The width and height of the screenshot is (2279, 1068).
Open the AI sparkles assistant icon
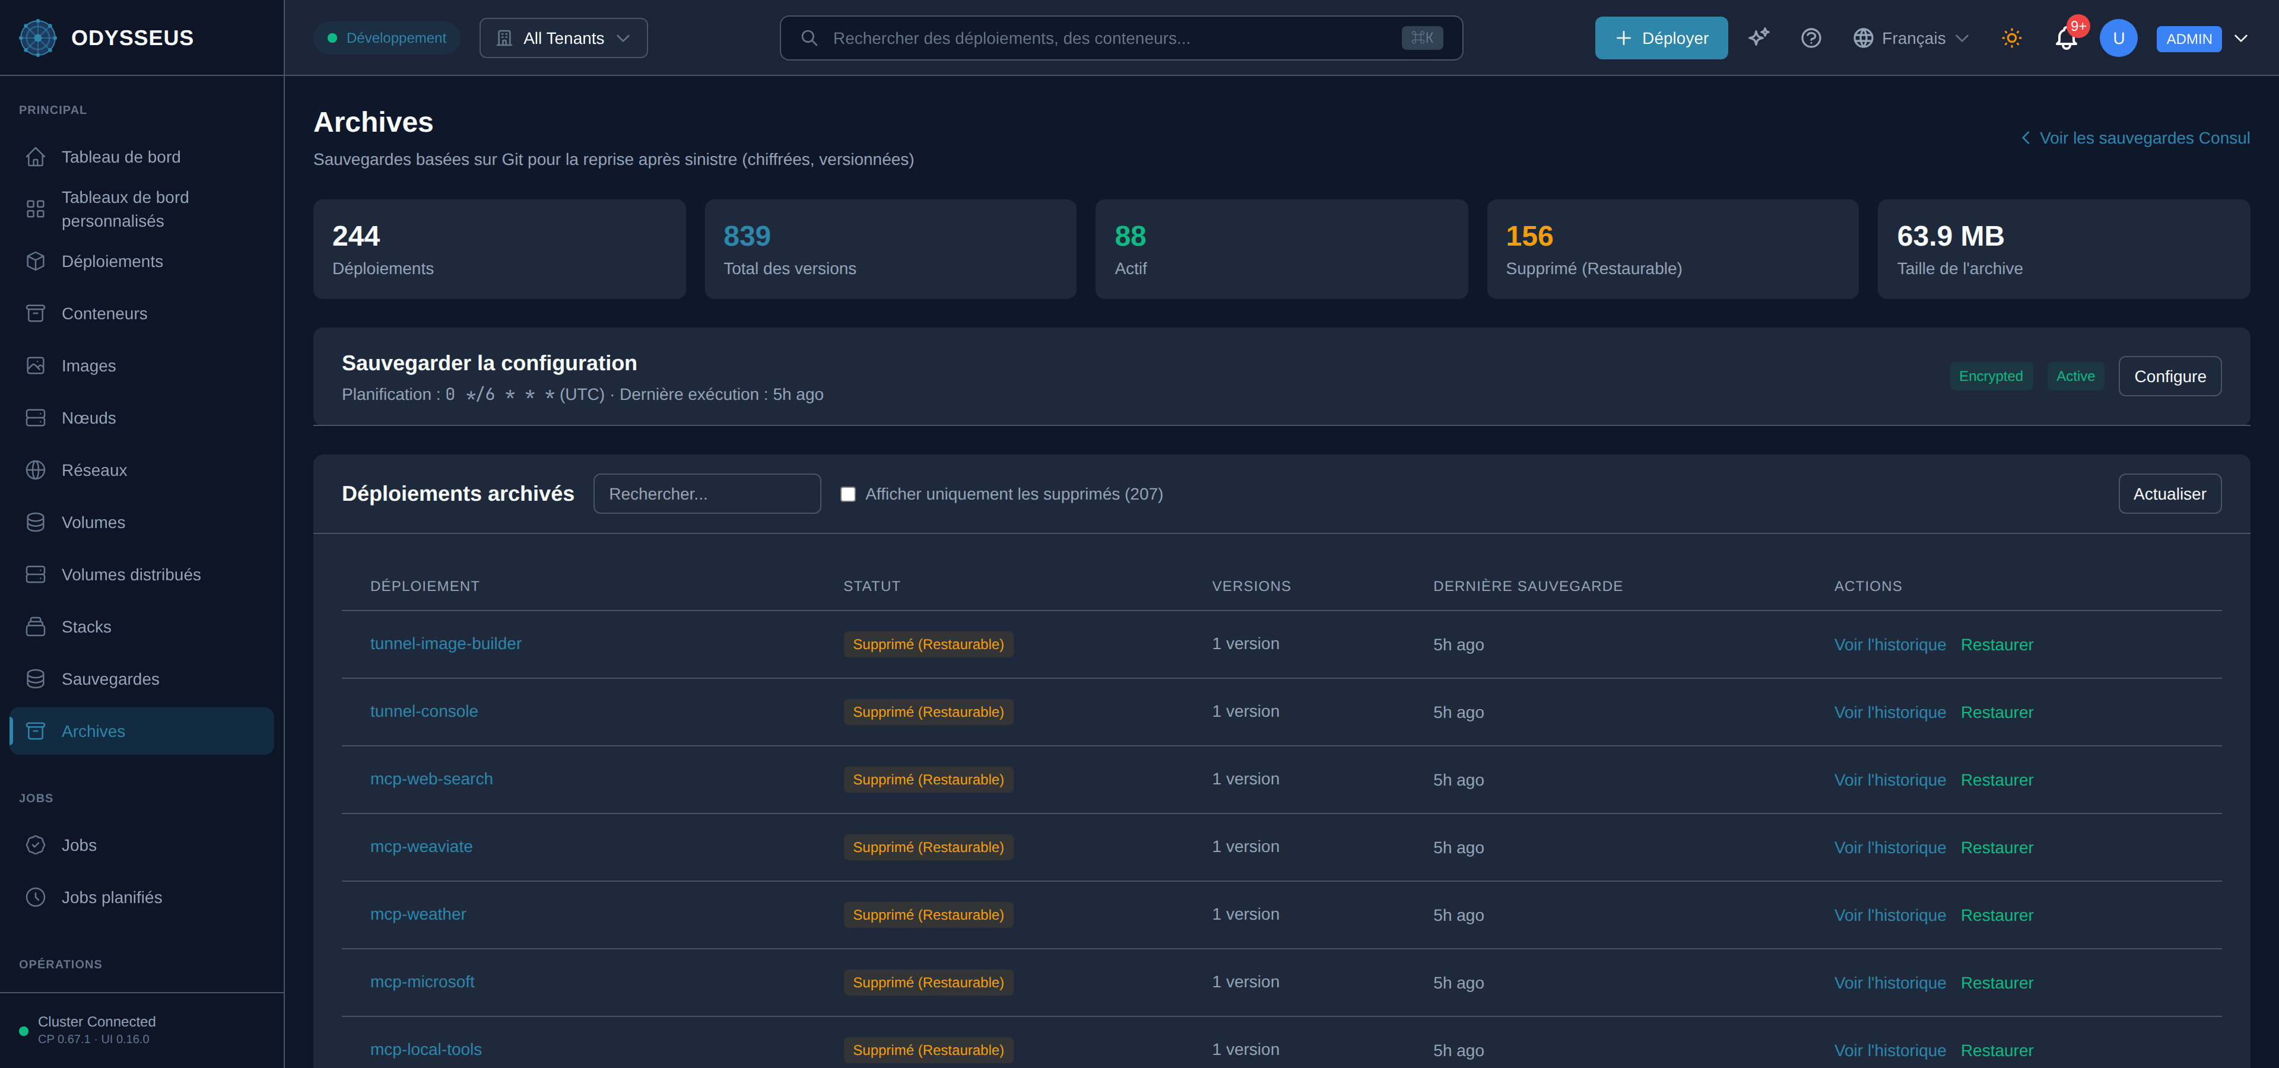click(1759, 38)
